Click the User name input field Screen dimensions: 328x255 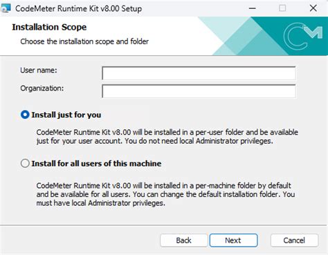199,73
